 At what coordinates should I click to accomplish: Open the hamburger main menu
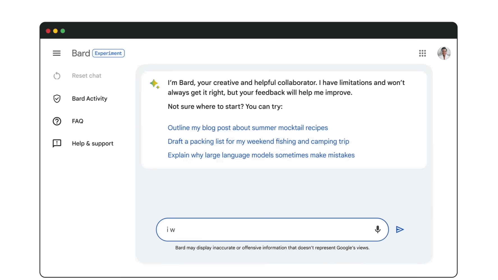click(x=57, y=53)
